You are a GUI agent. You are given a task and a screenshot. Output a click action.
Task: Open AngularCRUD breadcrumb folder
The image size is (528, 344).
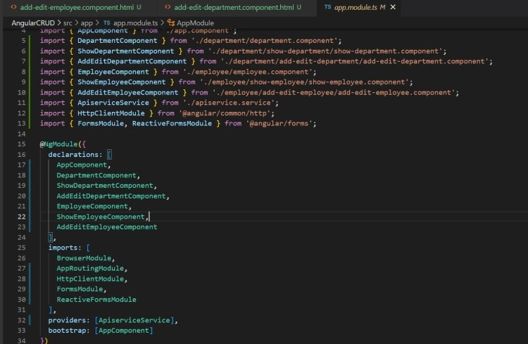(x=33, y=23)
